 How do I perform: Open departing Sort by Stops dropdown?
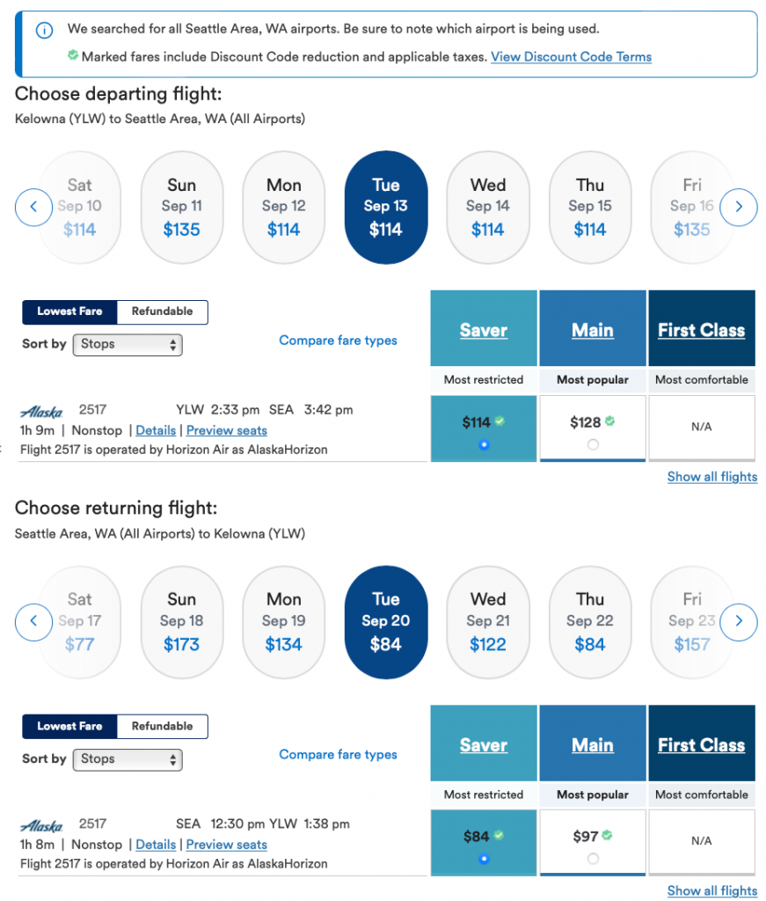[x=128, y=344]
